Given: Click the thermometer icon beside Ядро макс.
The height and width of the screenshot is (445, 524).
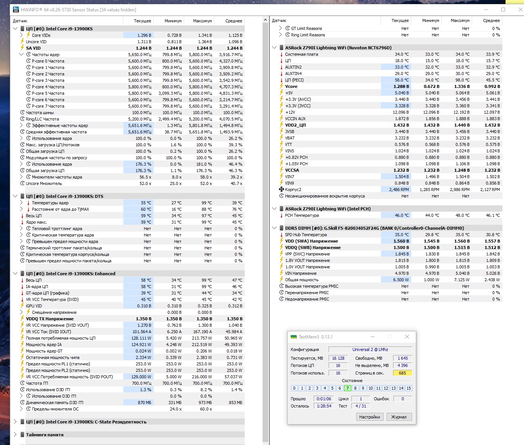Looking at the screenshot, I should click(22, 222).
